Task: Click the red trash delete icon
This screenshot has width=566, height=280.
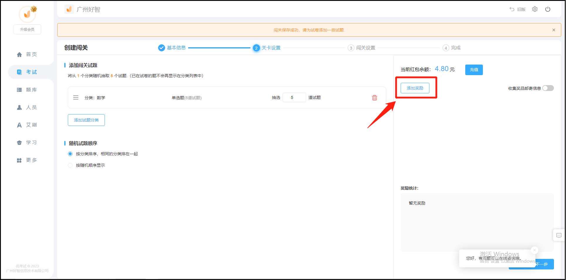Action: point(374,98)
